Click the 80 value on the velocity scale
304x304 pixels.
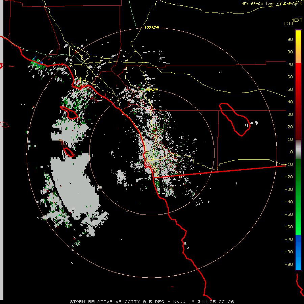coord(290,52)
